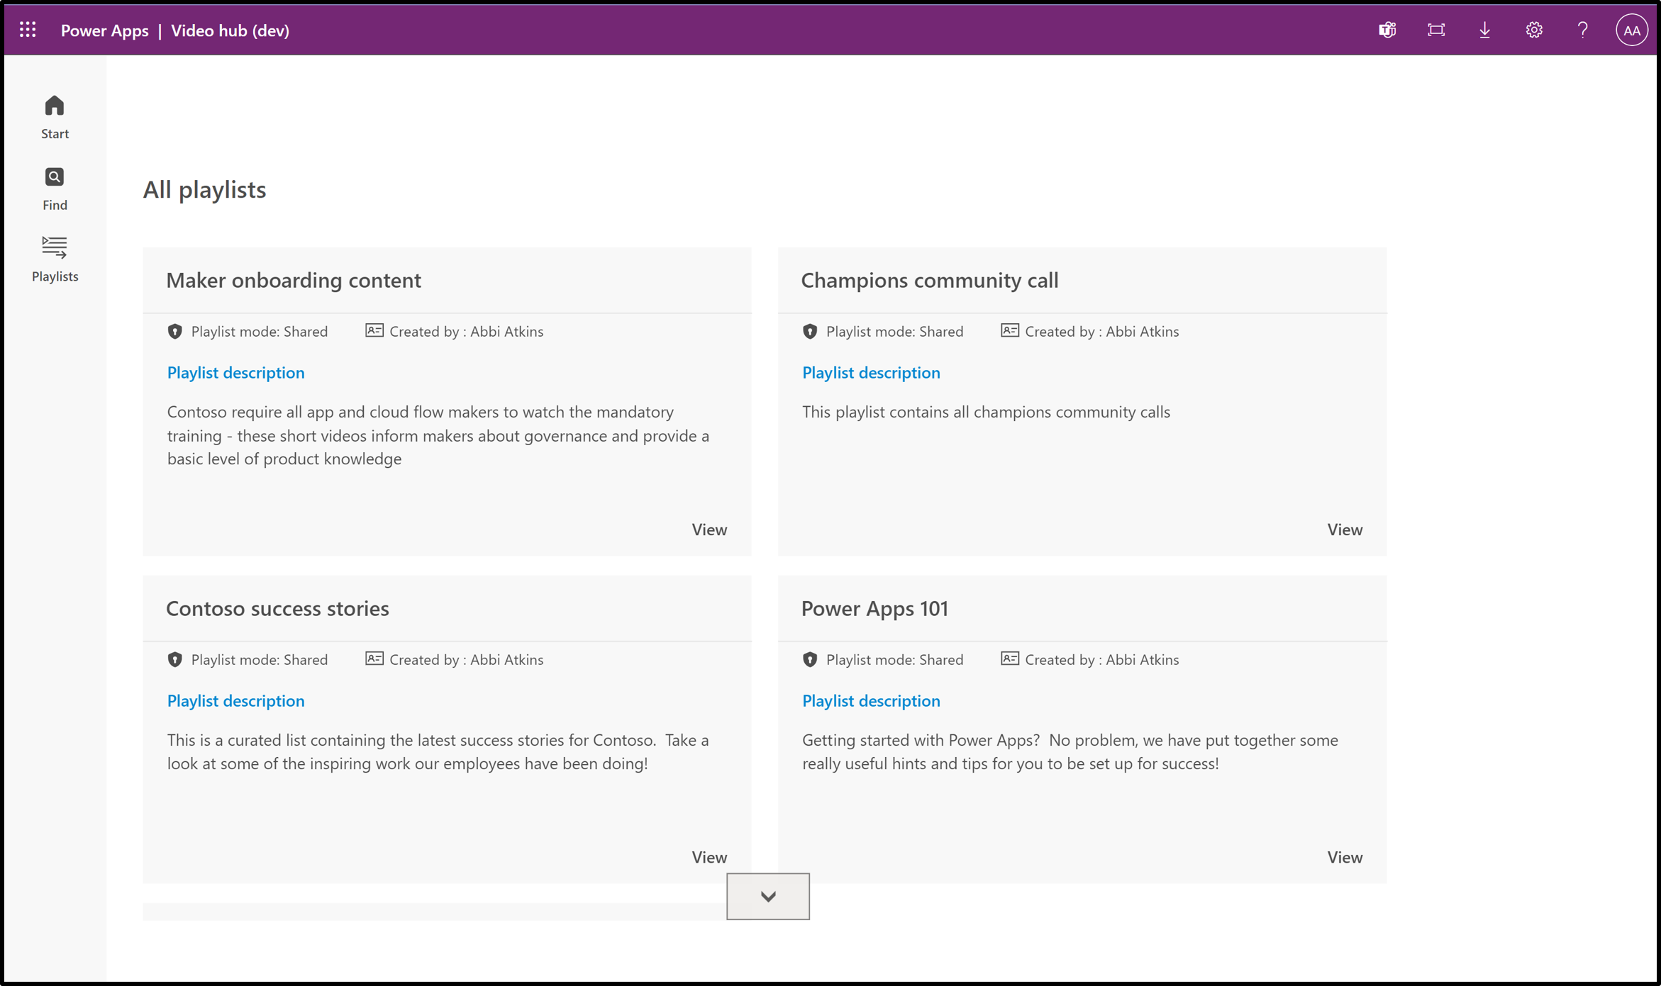The height and width of the screenshot is (986, 1661).
Task: Scroll down using the bottom chevron button
Action: point(767,897)
